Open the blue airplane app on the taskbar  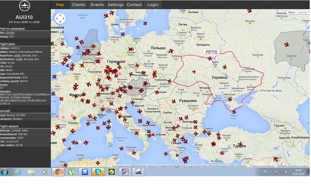coord(84,172)
